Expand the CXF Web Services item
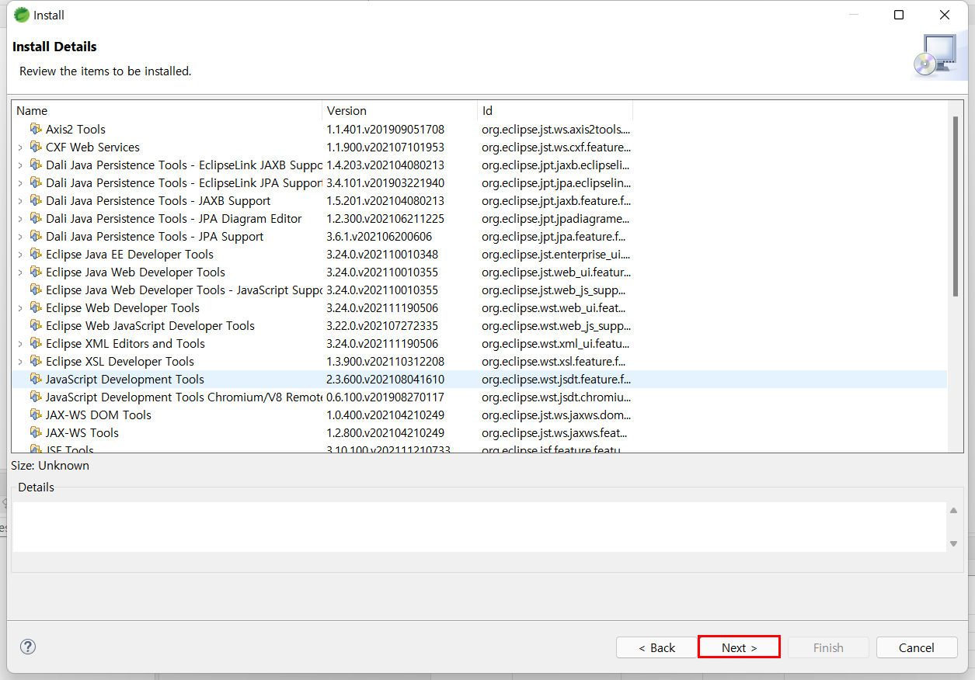Viewport: 975px width, 680px height. click(x=19, y=147)
